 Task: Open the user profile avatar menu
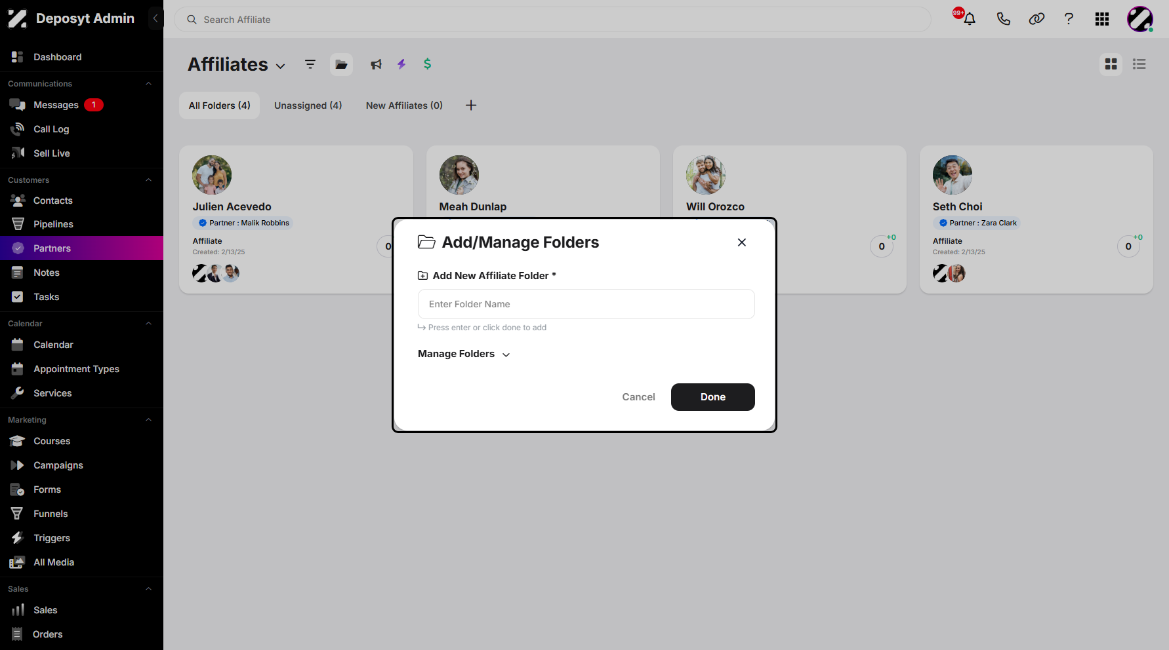point(1140,19)
